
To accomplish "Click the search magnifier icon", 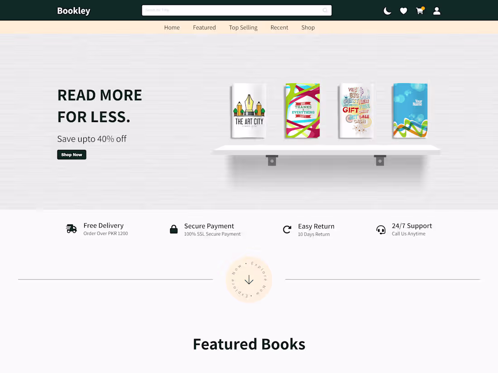I will (325, 10).
